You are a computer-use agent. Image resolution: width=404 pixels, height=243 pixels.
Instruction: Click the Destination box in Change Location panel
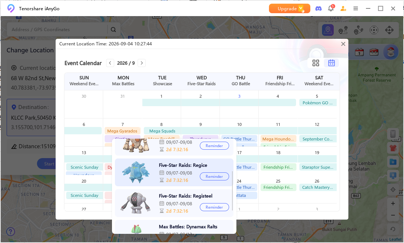pyautogui.click(x=31, y=117)
